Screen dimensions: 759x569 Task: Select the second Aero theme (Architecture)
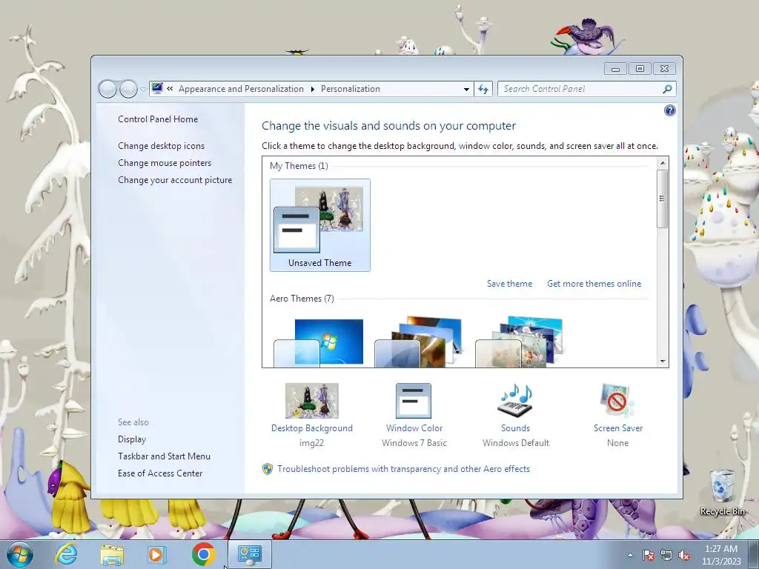coord(419,342)
